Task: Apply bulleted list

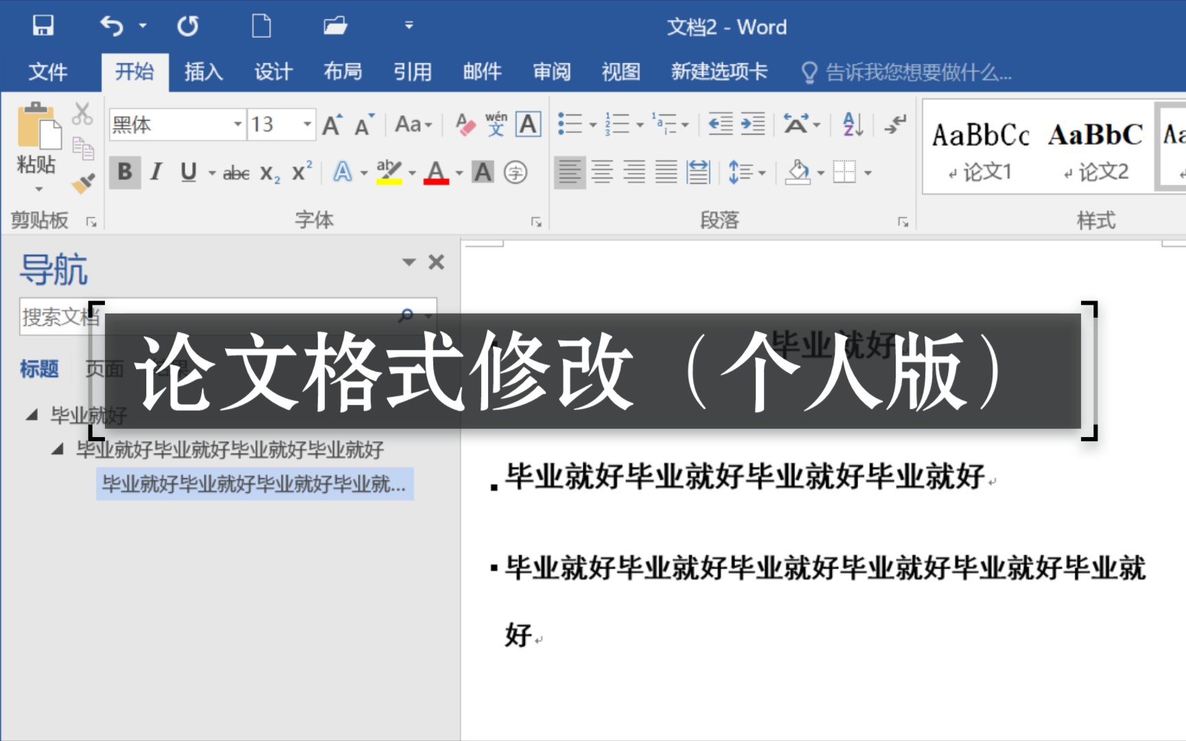Action: [x=570, y=124]
